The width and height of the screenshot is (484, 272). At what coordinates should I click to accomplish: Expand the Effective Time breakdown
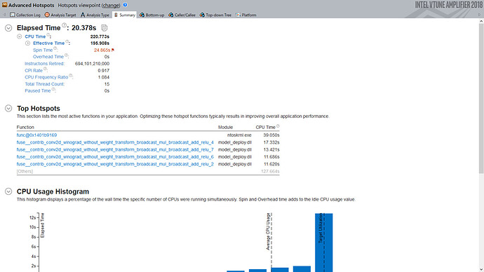[27, 43]
